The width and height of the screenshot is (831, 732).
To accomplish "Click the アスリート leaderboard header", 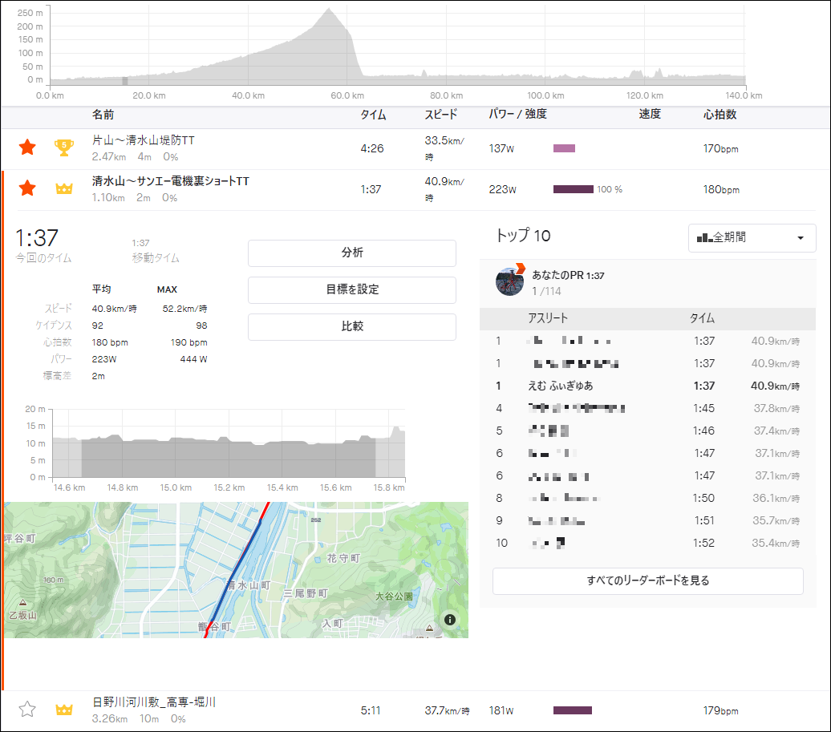I will 548,318.
